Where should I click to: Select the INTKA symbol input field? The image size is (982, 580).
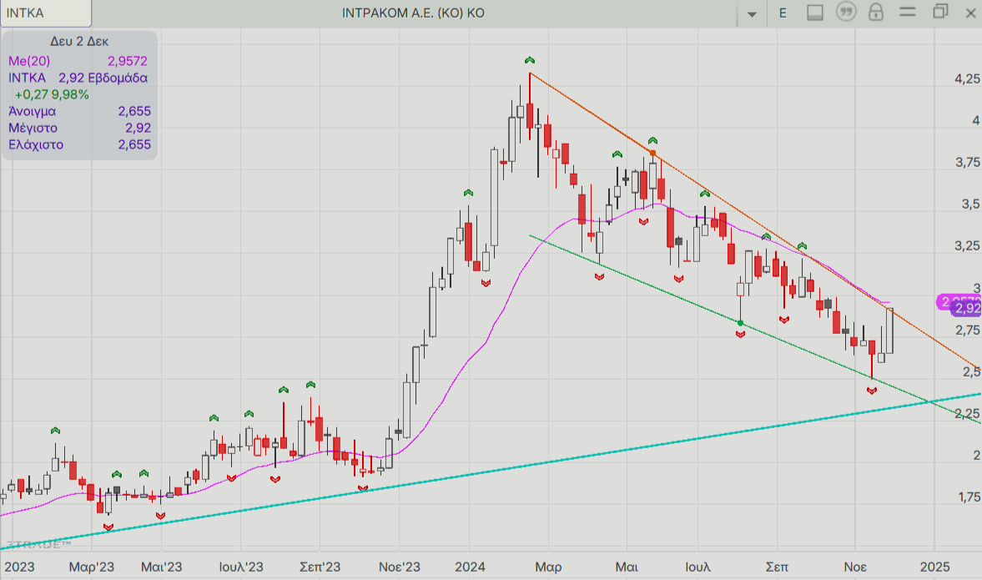(x=46, y=13)
